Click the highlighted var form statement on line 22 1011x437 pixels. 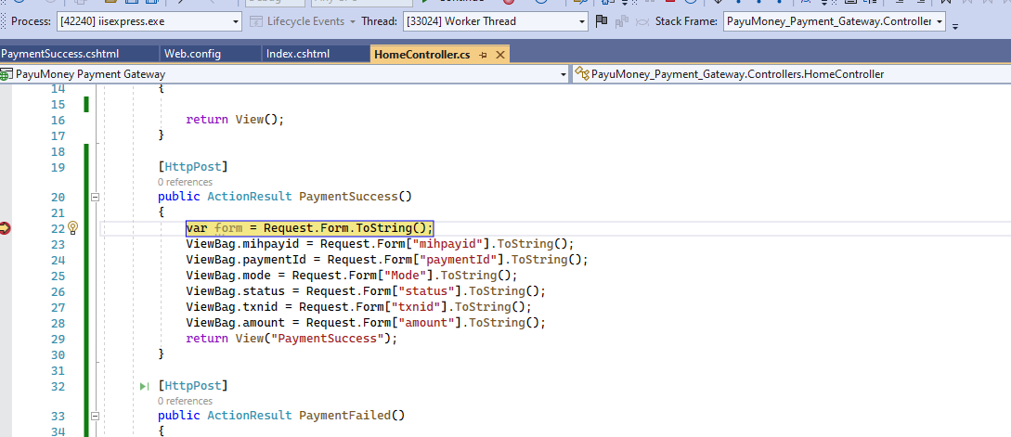point(309,228)
